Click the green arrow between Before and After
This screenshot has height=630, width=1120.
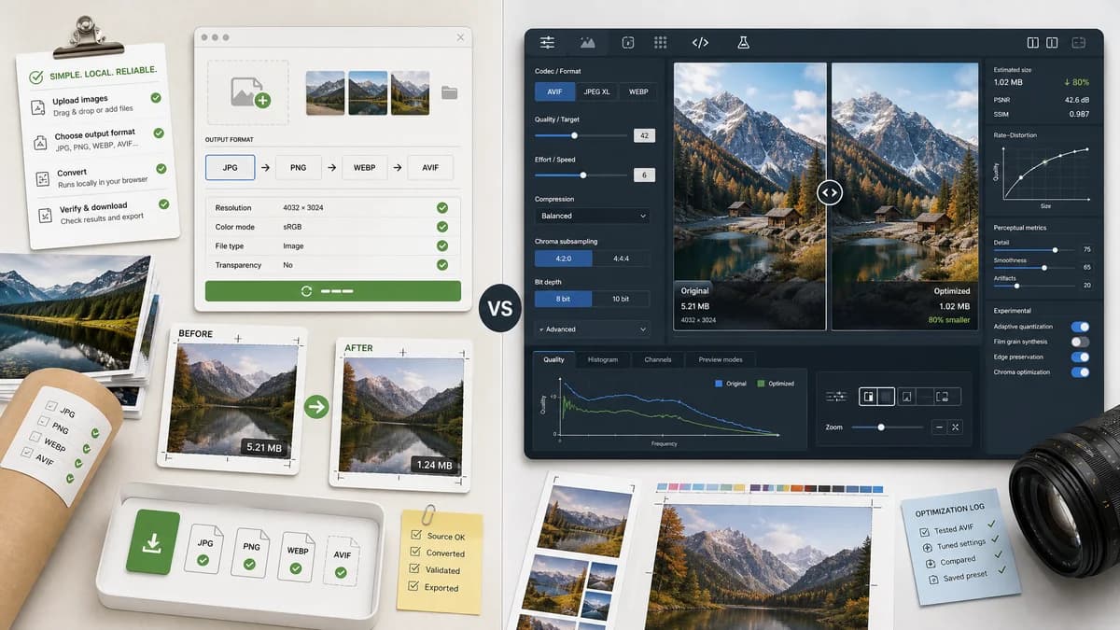pyautogui.click(x=317, y=406)
